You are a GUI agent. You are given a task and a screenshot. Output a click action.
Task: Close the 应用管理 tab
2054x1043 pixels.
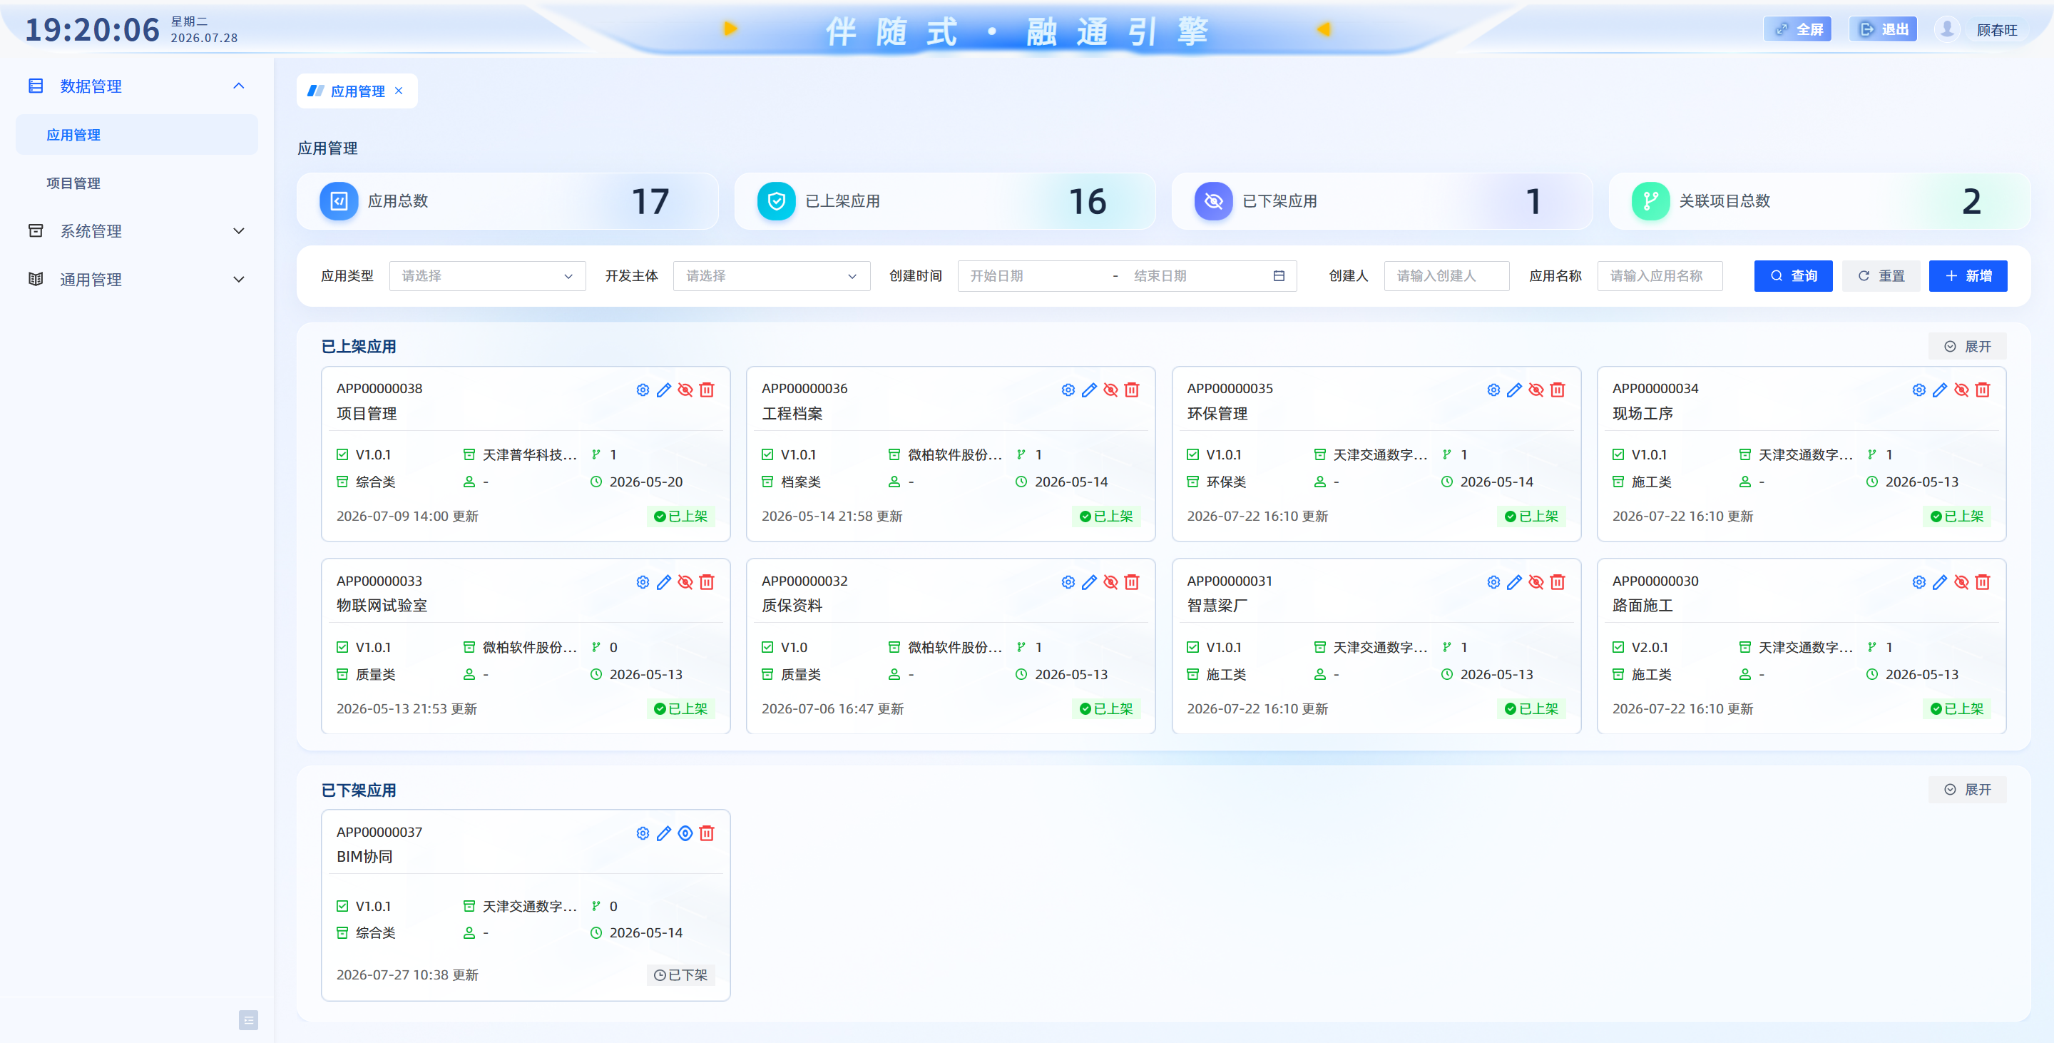pyautogui.click(x=399, y=91)
